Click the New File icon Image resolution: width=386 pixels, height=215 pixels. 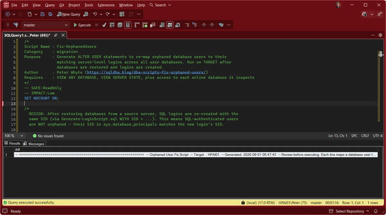point(30,14)
